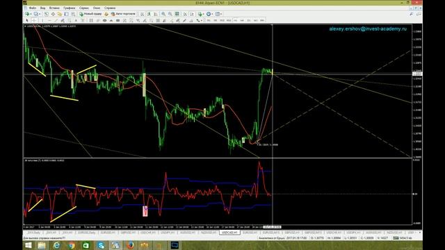Select the EURUSD,Daily chart tab

pos(86,233)
